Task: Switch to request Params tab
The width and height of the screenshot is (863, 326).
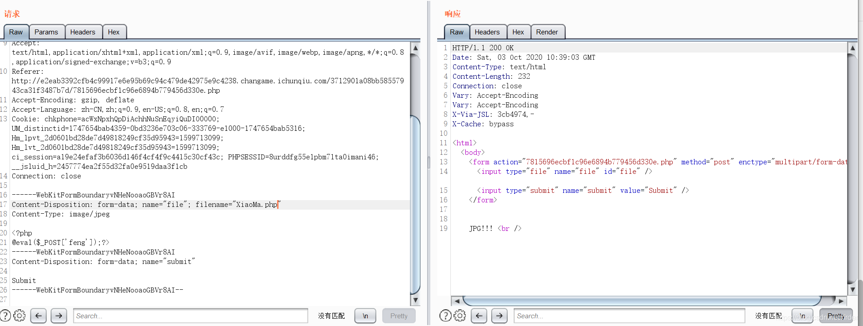Action: [46, 32]
